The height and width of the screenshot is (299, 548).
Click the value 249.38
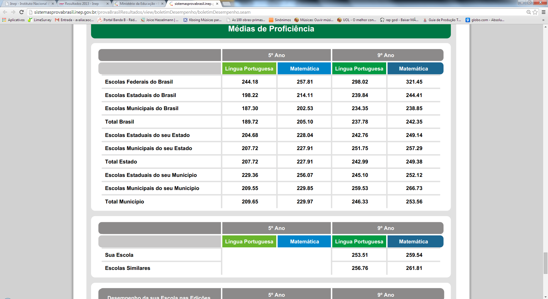click(x=414, y=162)
